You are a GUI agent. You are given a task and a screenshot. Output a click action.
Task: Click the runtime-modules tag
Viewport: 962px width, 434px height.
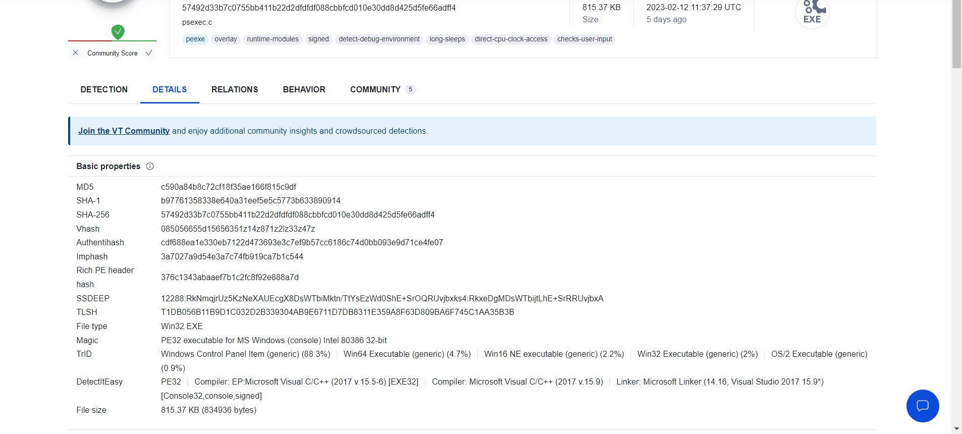click(273, 39)
